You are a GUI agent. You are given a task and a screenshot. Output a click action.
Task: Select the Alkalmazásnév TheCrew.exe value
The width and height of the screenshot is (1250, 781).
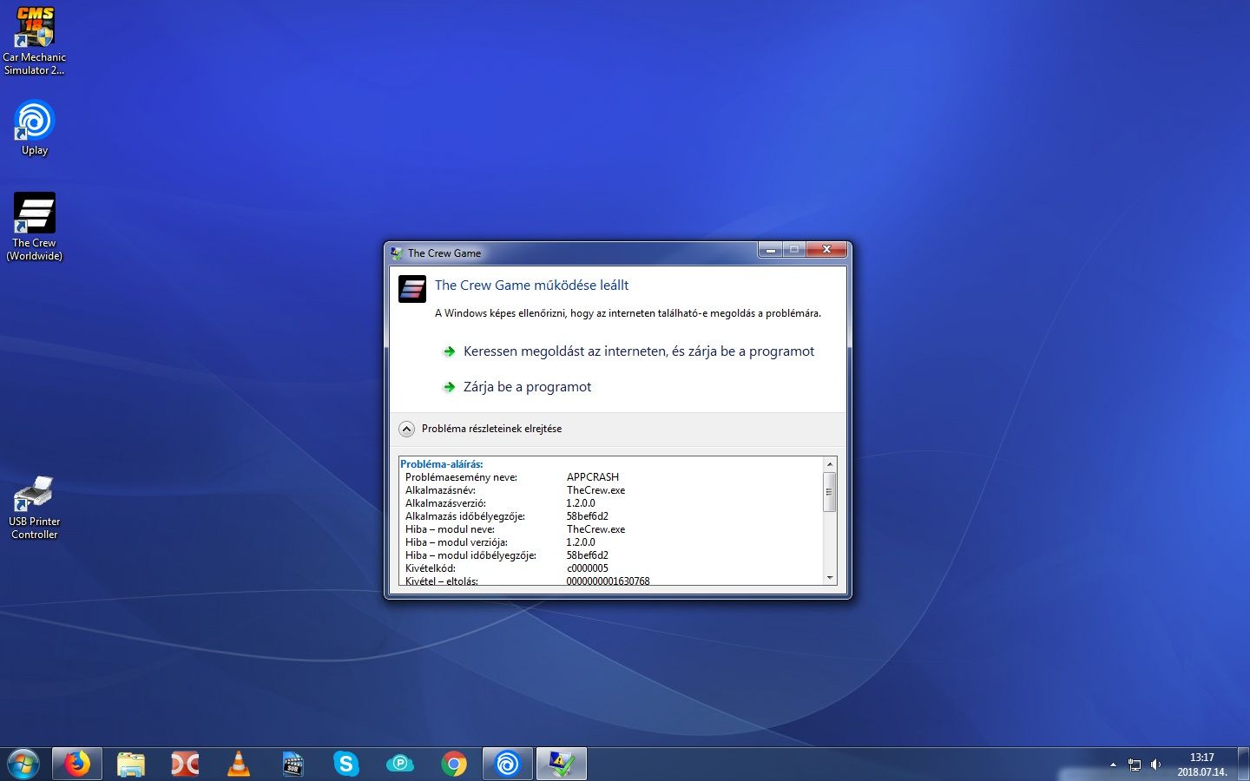point(595,490)
